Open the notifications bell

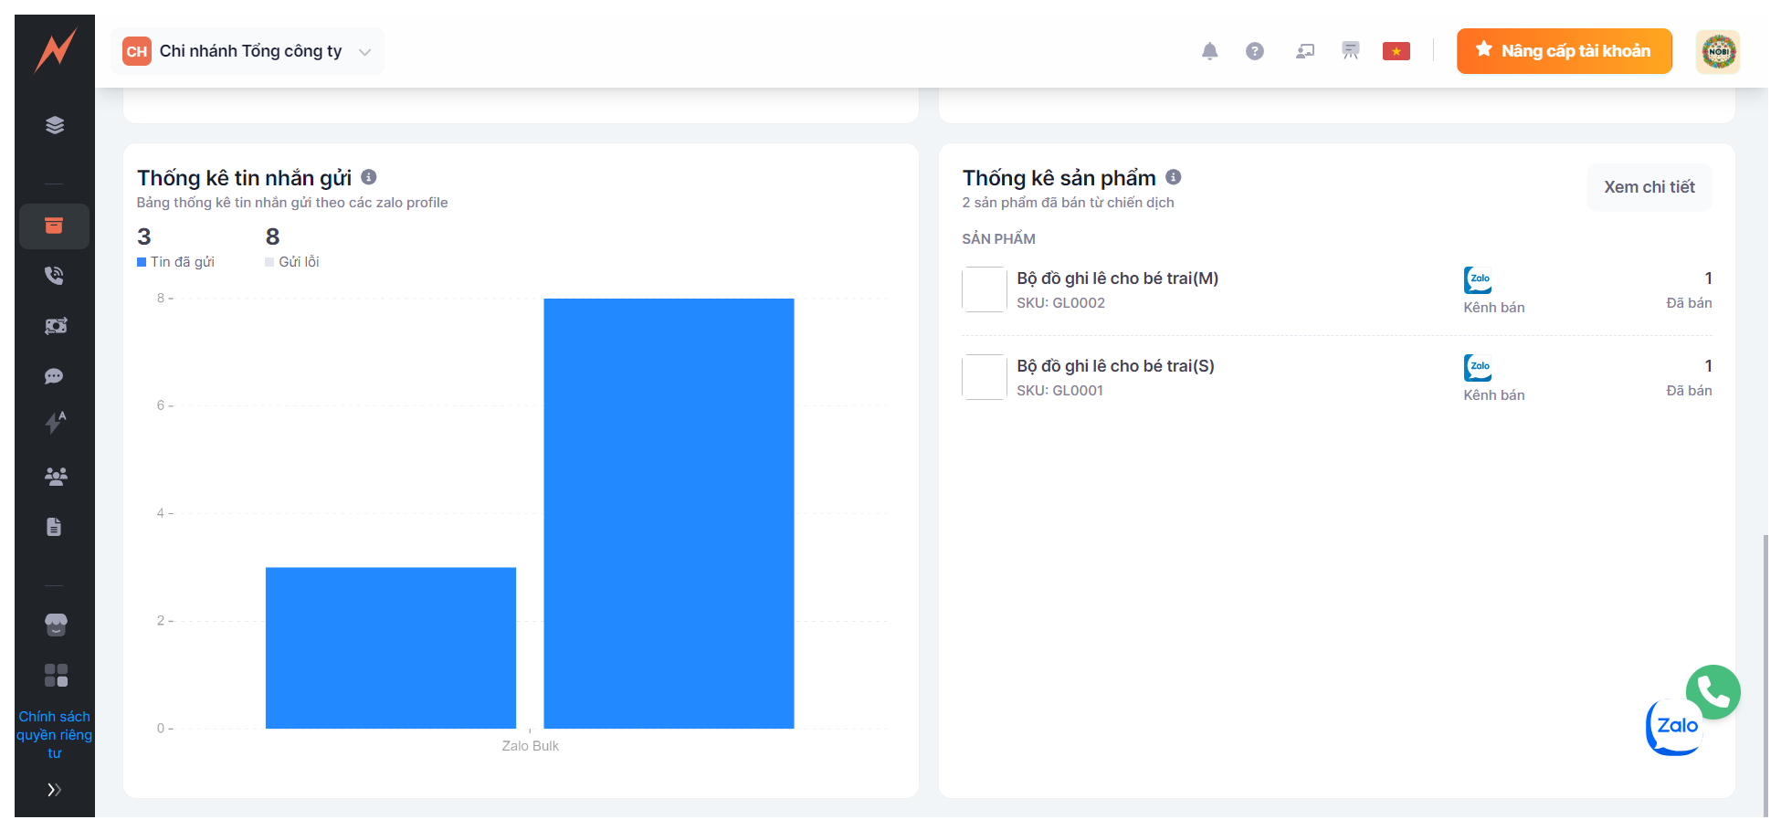click(1209, 51)
